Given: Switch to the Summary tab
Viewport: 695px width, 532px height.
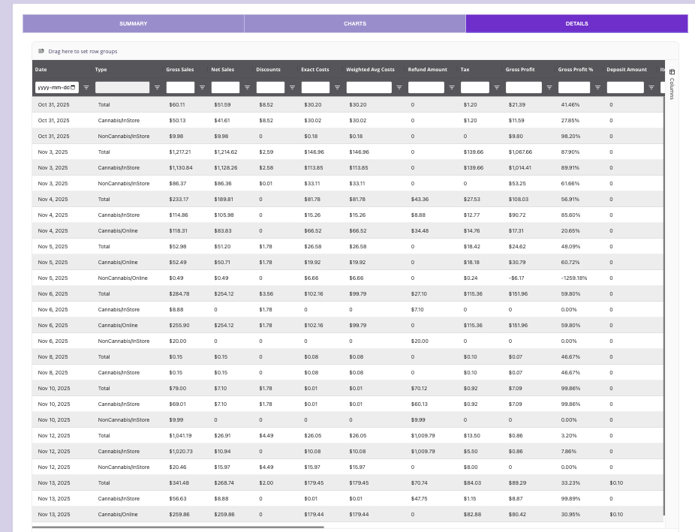Looking at the screenshot, I should tap(133, 24).
